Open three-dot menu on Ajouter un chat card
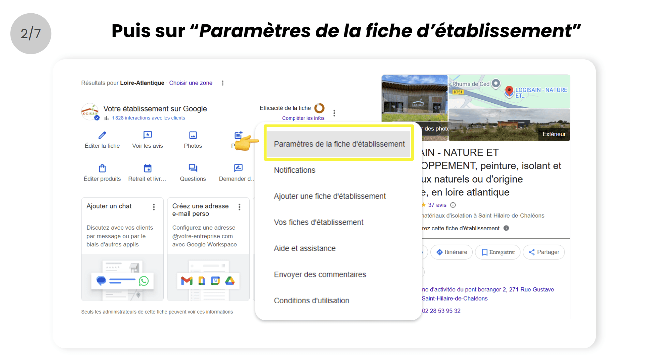The image size is (648, 362). (x=154, y=207)
